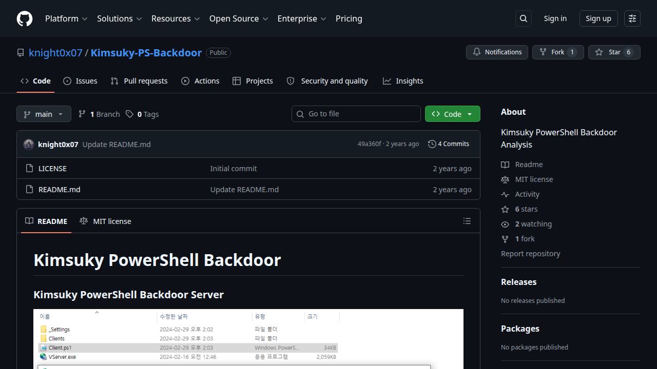This screenshot has width=657, height=369.
Task: Click Report repository link
Action: tap(530, 254)
